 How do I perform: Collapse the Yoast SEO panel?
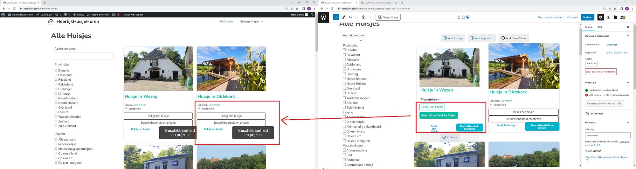click(x=628, y=82)
